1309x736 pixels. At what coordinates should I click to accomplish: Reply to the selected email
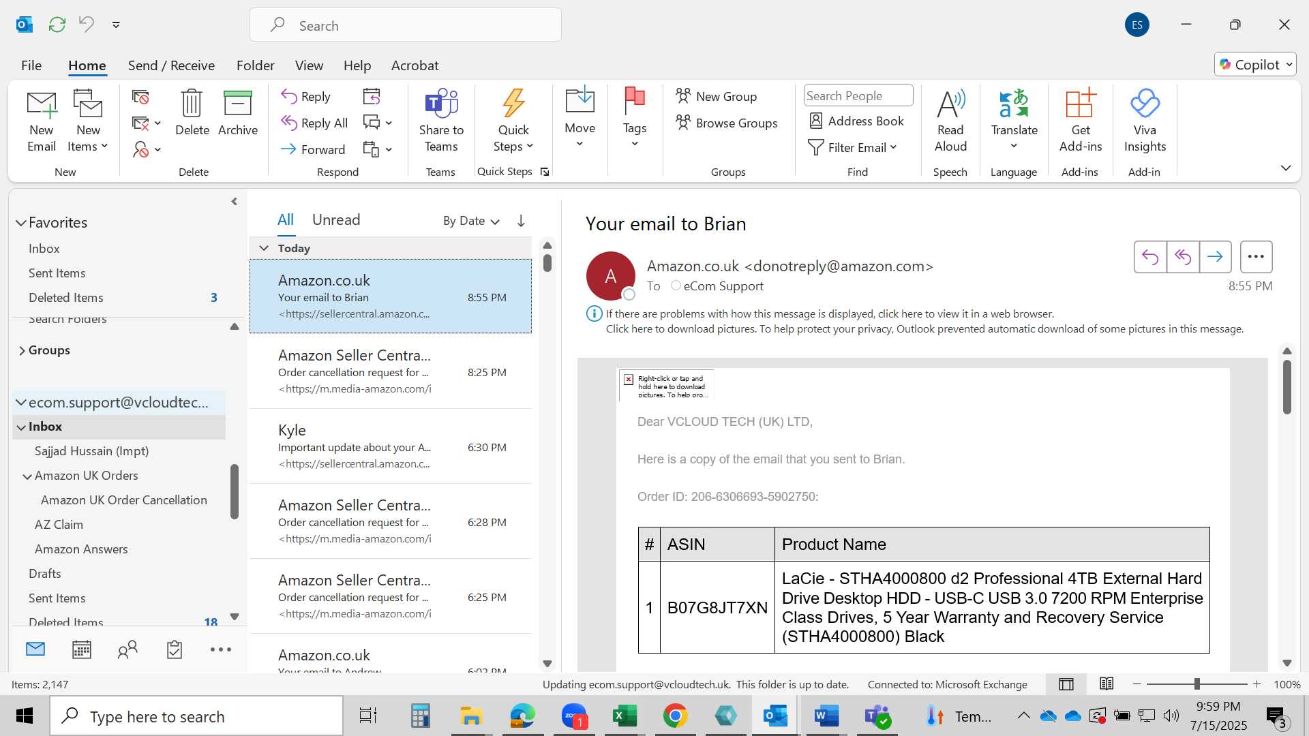click(306, 97)
